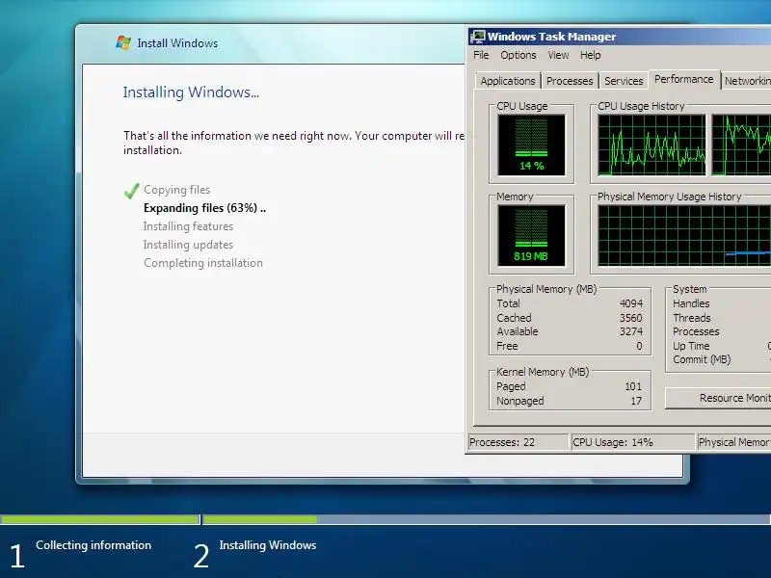
Task: Click the CPU Usage: 14% status bar entry
Action: (x=633, y=442)
